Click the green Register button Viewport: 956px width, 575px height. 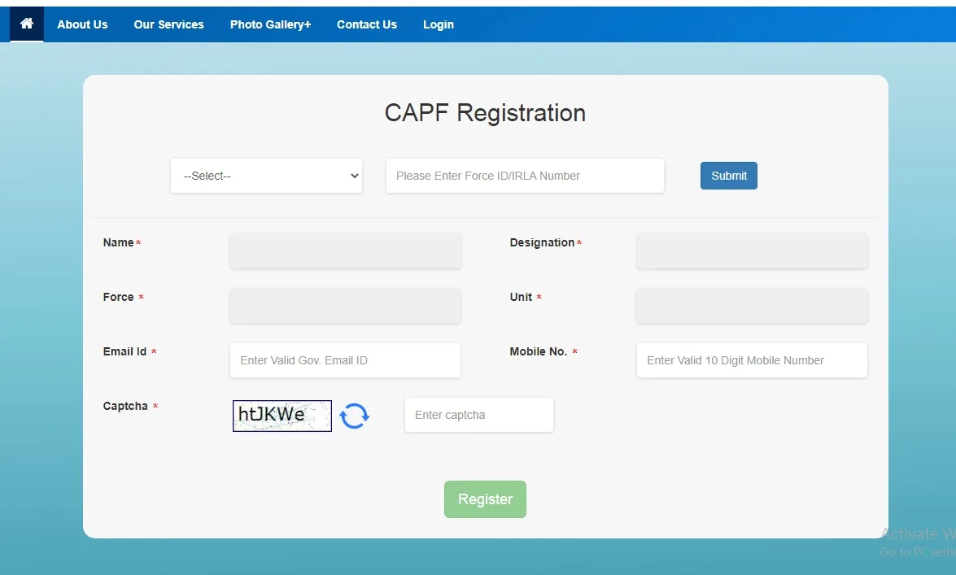pos(485,499)
